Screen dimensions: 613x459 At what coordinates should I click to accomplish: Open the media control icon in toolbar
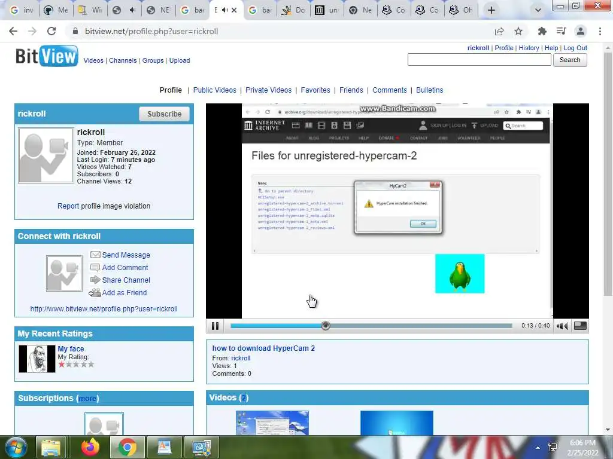[561, 31]
